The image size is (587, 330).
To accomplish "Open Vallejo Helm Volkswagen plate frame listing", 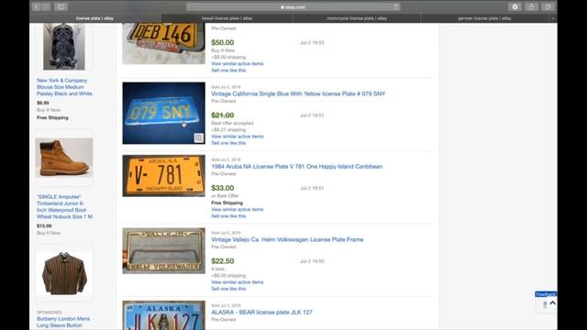I will [x=287, y=239].
